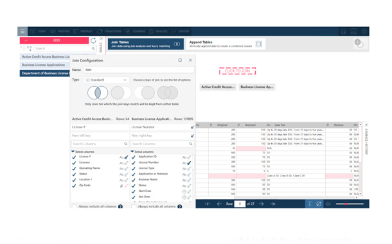Choose the Append Tables option
392x244 pixels.
226,44
